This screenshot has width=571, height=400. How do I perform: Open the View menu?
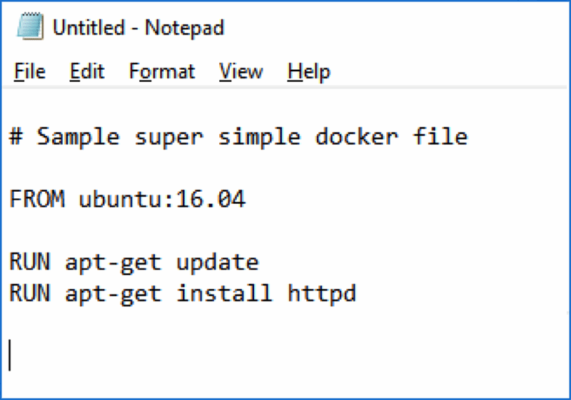[x=241, y=71]
